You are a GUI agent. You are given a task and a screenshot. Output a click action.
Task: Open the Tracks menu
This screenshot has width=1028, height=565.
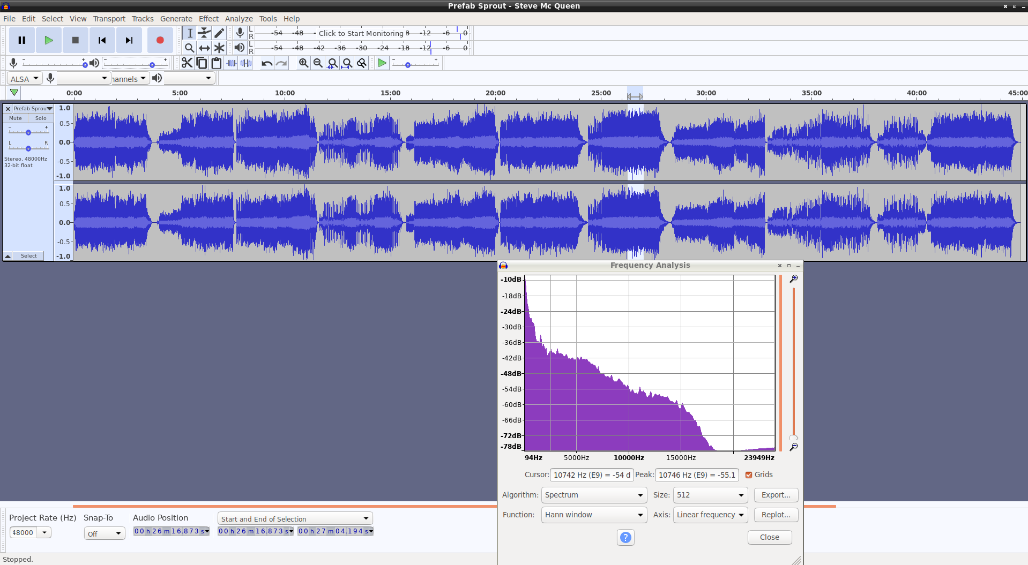point(143,19)
